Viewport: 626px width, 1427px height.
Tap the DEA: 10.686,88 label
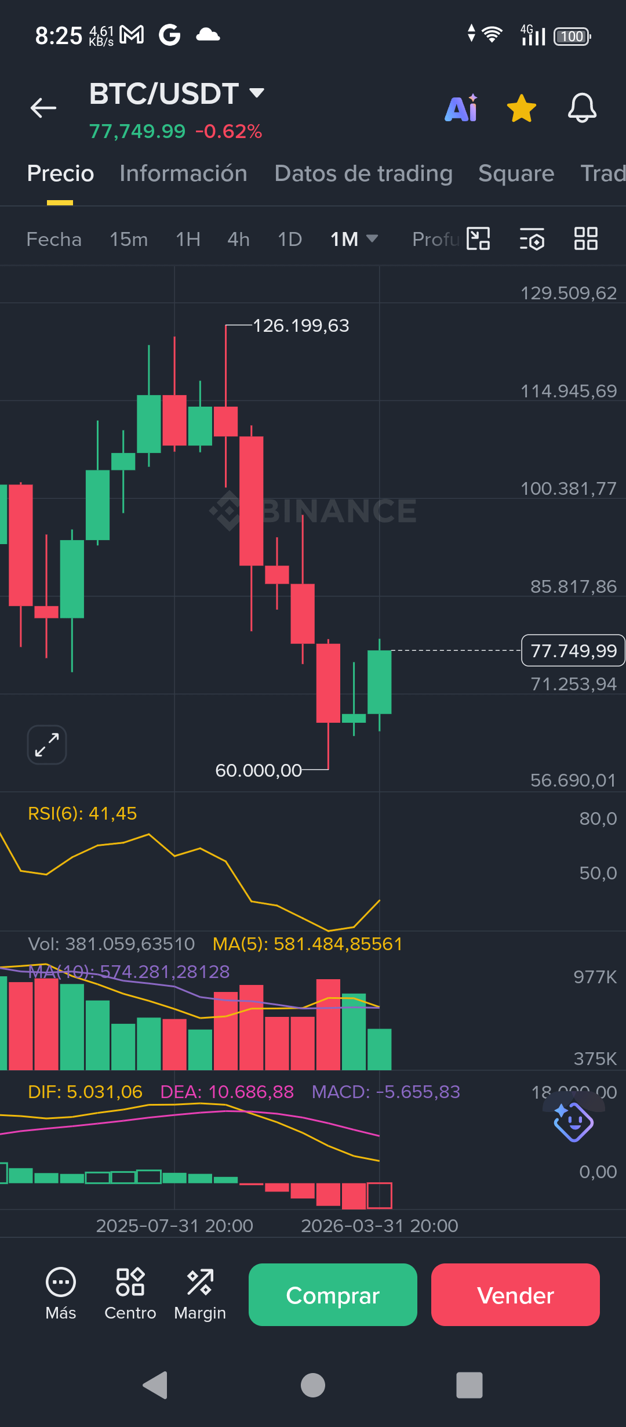click(x=227, y=1092)
